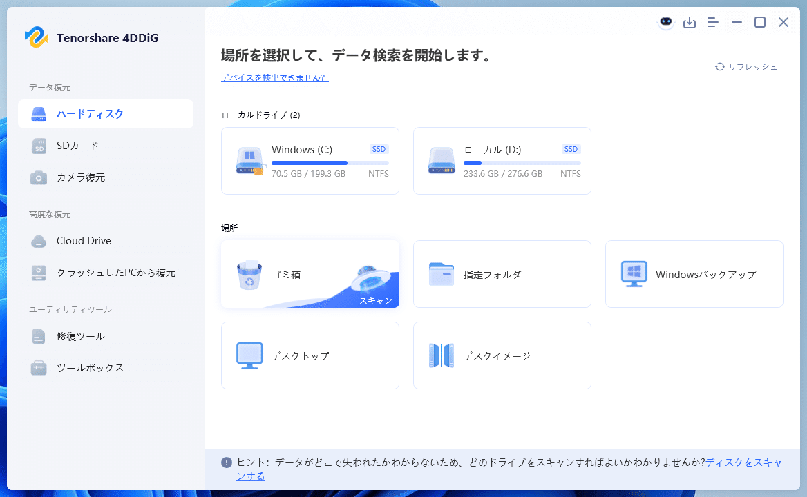The height and width of the screenshot is (497, 807).
Task: Select the Windowsバックアップ location
Action: pos(694,273)
